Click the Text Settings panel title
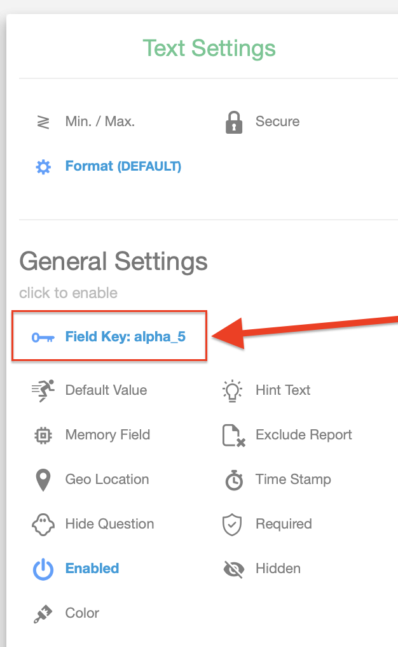This screenshot has width=398, height=647. 209,48
